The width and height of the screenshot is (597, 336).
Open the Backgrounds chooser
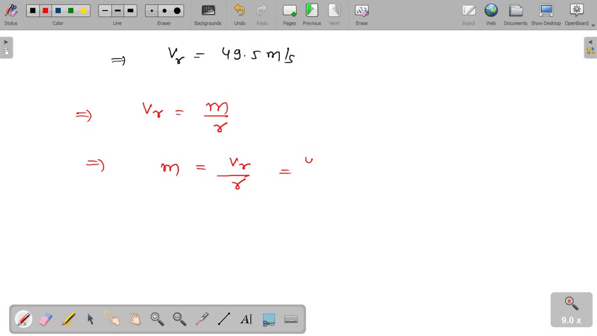click(208, 10)
